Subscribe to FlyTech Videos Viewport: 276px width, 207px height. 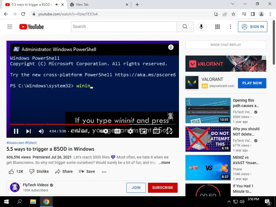(163, 188)
